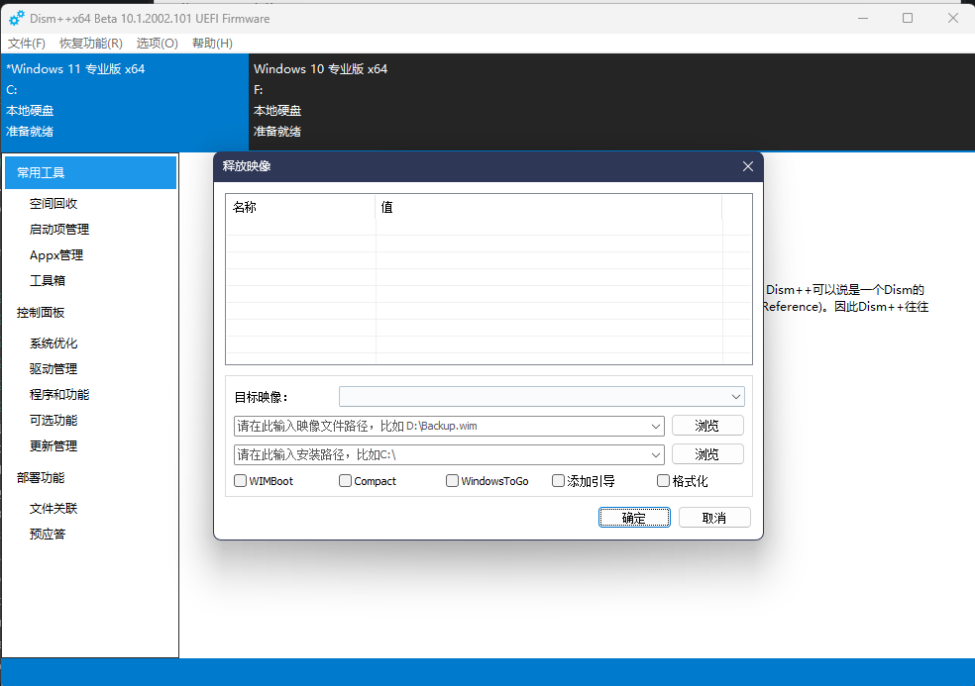Screen dimensions: 975x686
Task: Expand the image file path dropdown arrow
Action: pos(655,427)
